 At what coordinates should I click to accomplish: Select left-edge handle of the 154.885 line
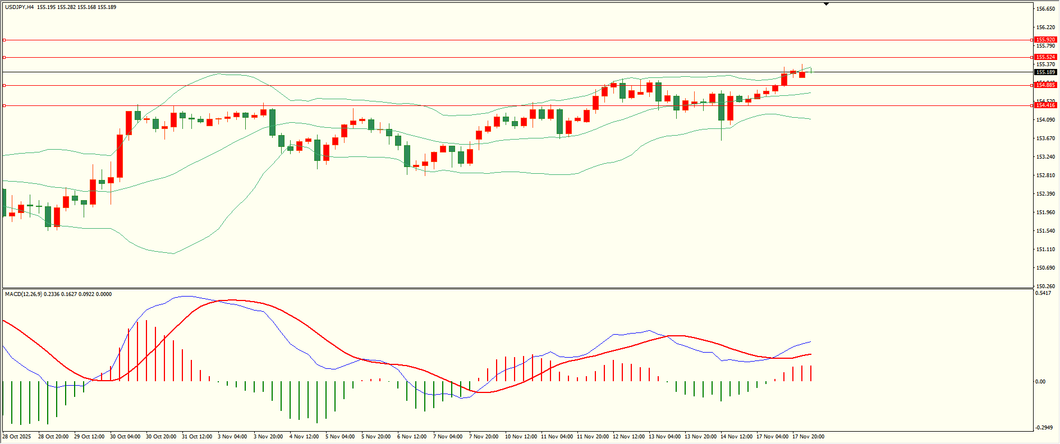click(4, 85)
